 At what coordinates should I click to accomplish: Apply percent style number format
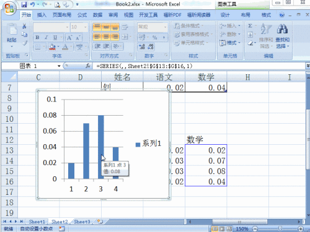click(x=154, y=37)
